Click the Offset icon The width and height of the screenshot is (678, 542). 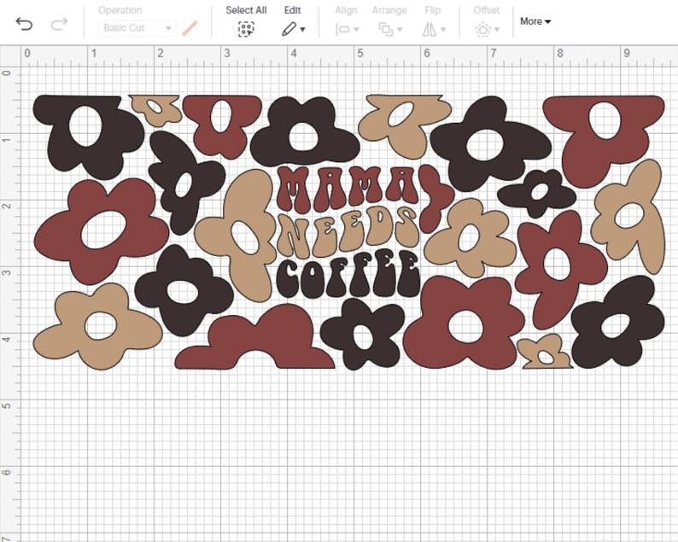[x=482, y=29]
